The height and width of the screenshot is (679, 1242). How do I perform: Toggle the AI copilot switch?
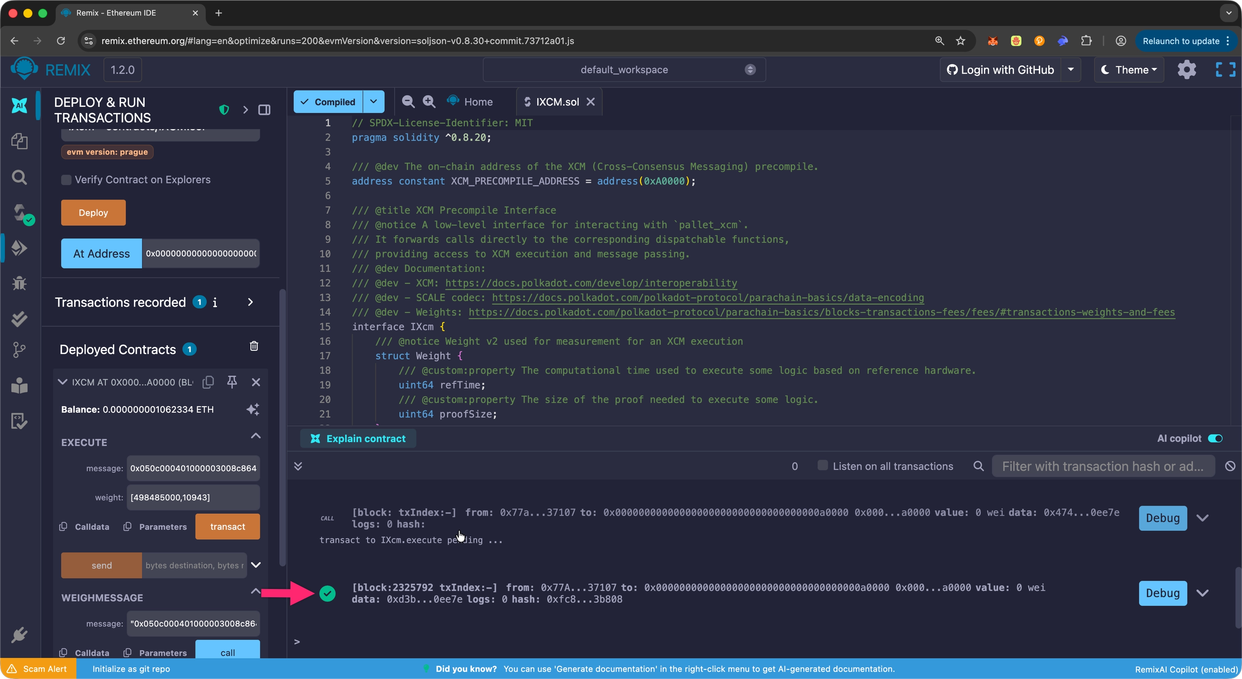[1215, 438]
